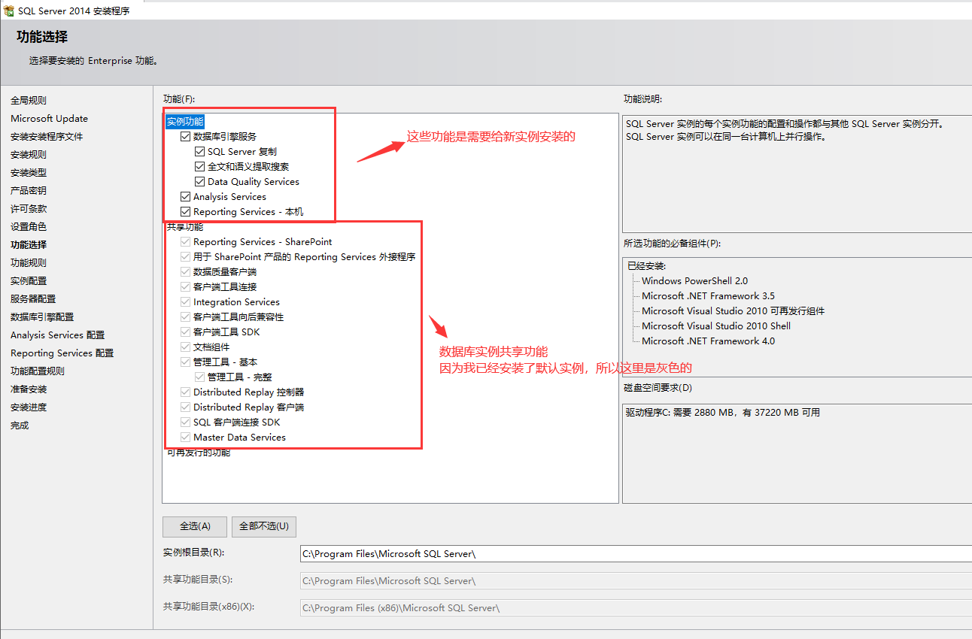
Task: Click the 驱动程序C disk space text
Action: pos(723,413)
